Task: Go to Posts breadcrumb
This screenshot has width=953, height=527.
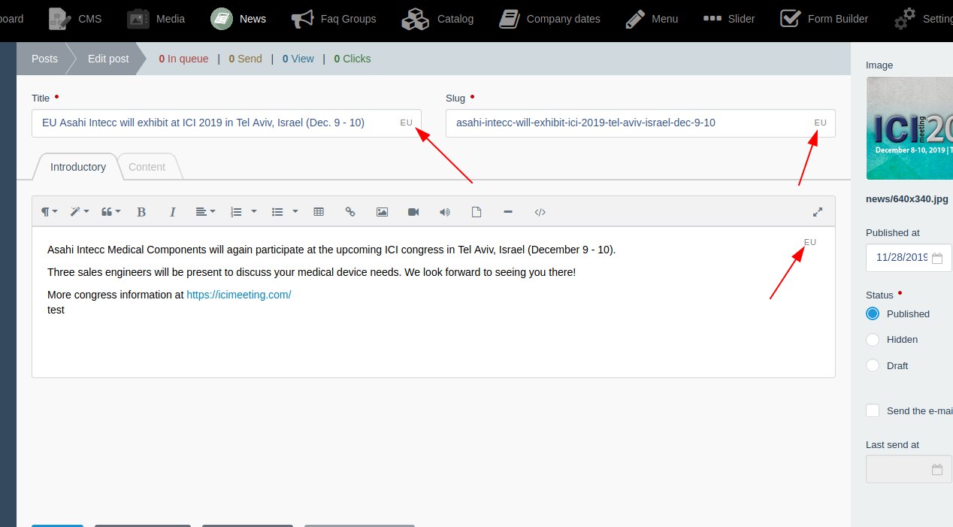Action: coord(44,59)
